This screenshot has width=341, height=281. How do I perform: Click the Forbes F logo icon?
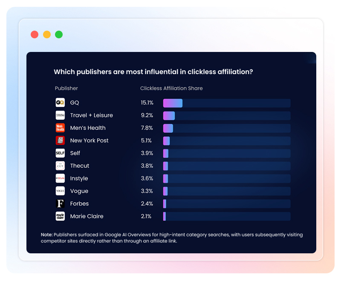pos(60,204)
